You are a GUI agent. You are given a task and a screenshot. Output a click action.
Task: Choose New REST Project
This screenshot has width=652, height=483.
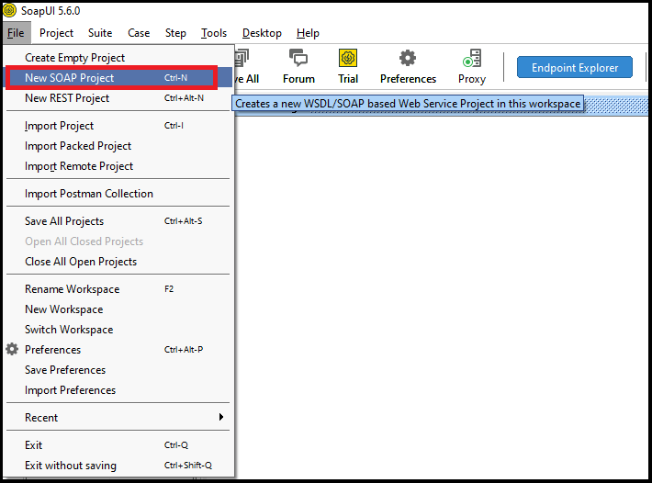pyautogui.click(x=67, y=98)
